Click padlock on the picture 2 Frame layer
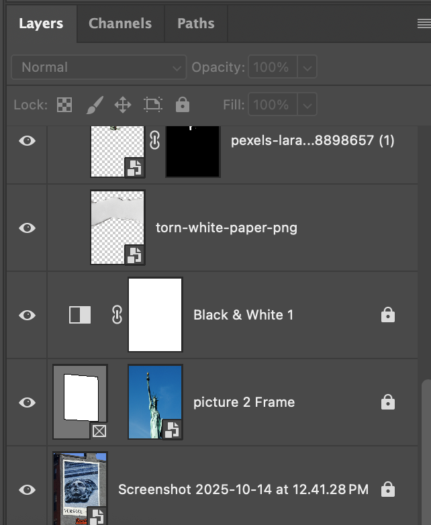This screenshot has width=431, height=525. pyautogui.click(x=387, y=402)
